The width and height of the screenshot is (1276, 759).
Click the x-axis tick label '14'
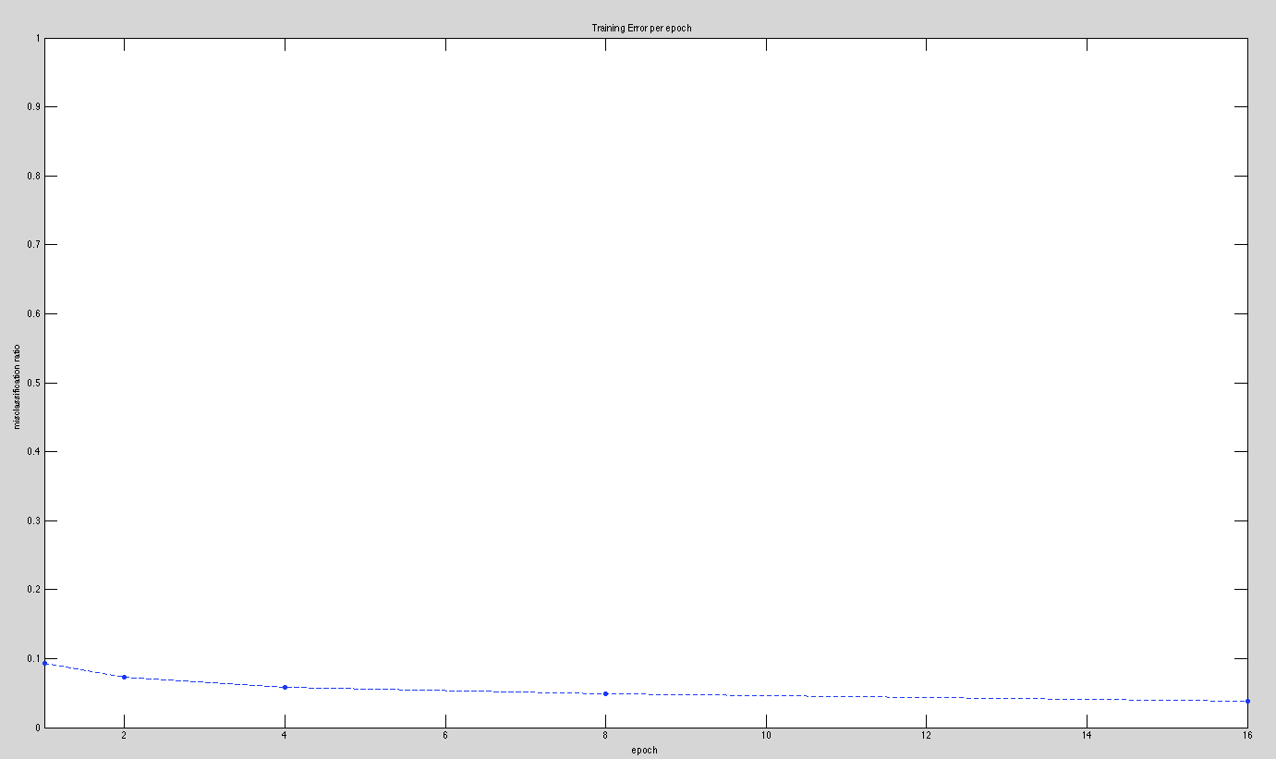coord(1087,736)
